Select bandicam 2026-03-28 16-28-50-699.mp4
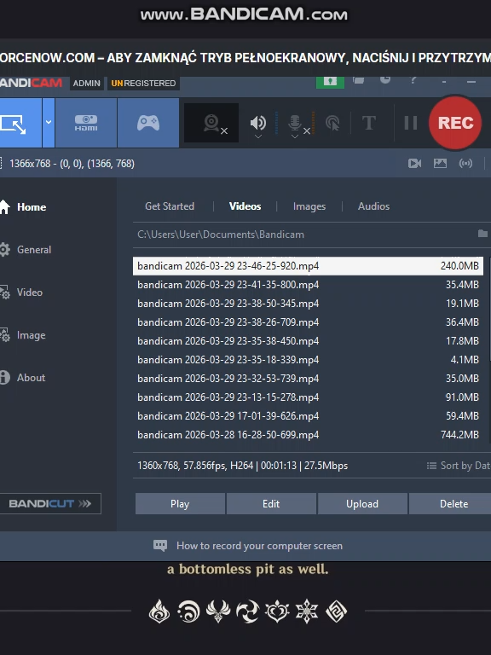Image resolution: width=491 pixels, height=655 pixels. click(x=308, y=435)
